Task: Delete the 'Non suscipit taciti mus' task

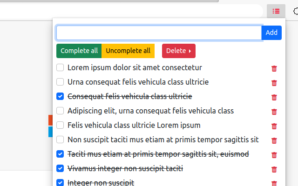Action: [x=274, y=140]
